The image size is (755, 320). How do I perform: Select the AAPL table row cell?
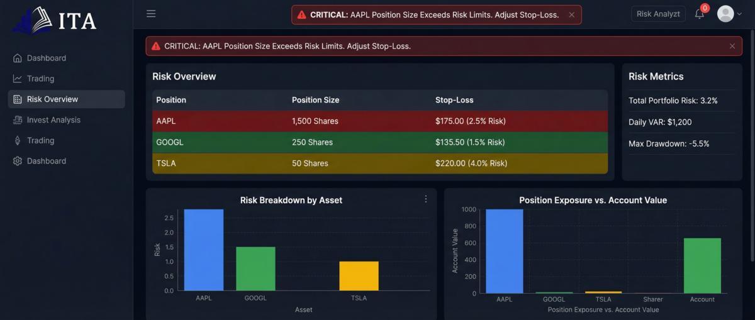click(166, 121)
